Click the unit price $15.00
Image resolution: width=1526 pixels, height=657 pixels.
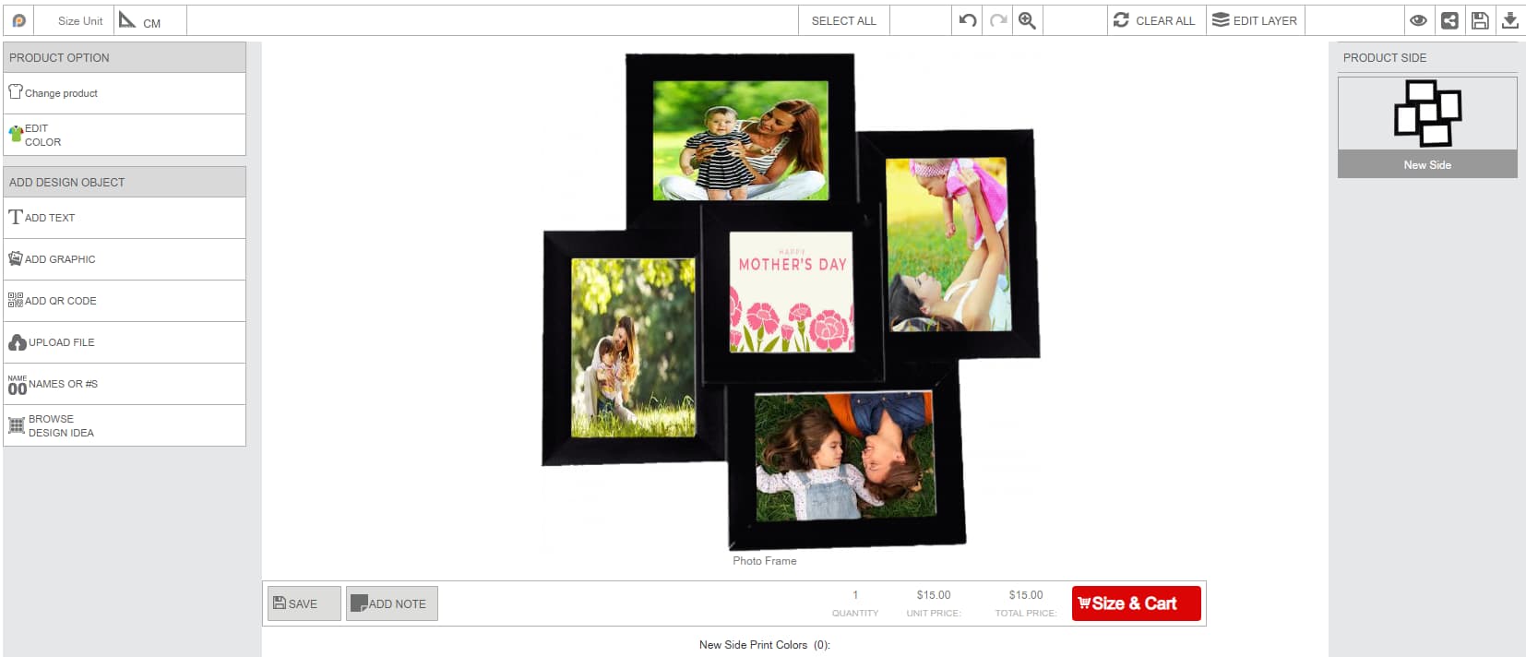point(934,595)
